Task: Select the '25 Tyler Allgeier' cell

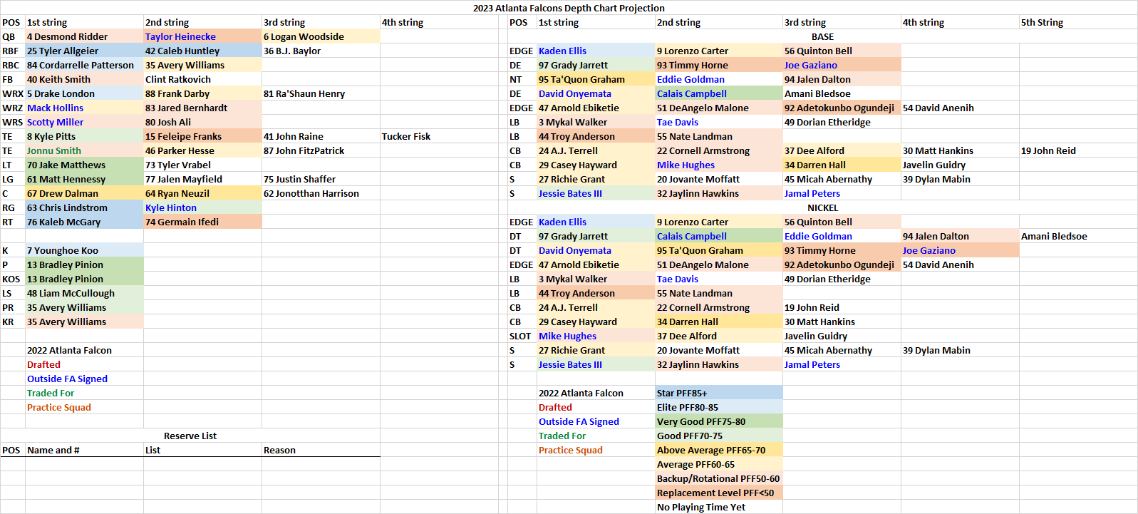Action: point(84,51)
